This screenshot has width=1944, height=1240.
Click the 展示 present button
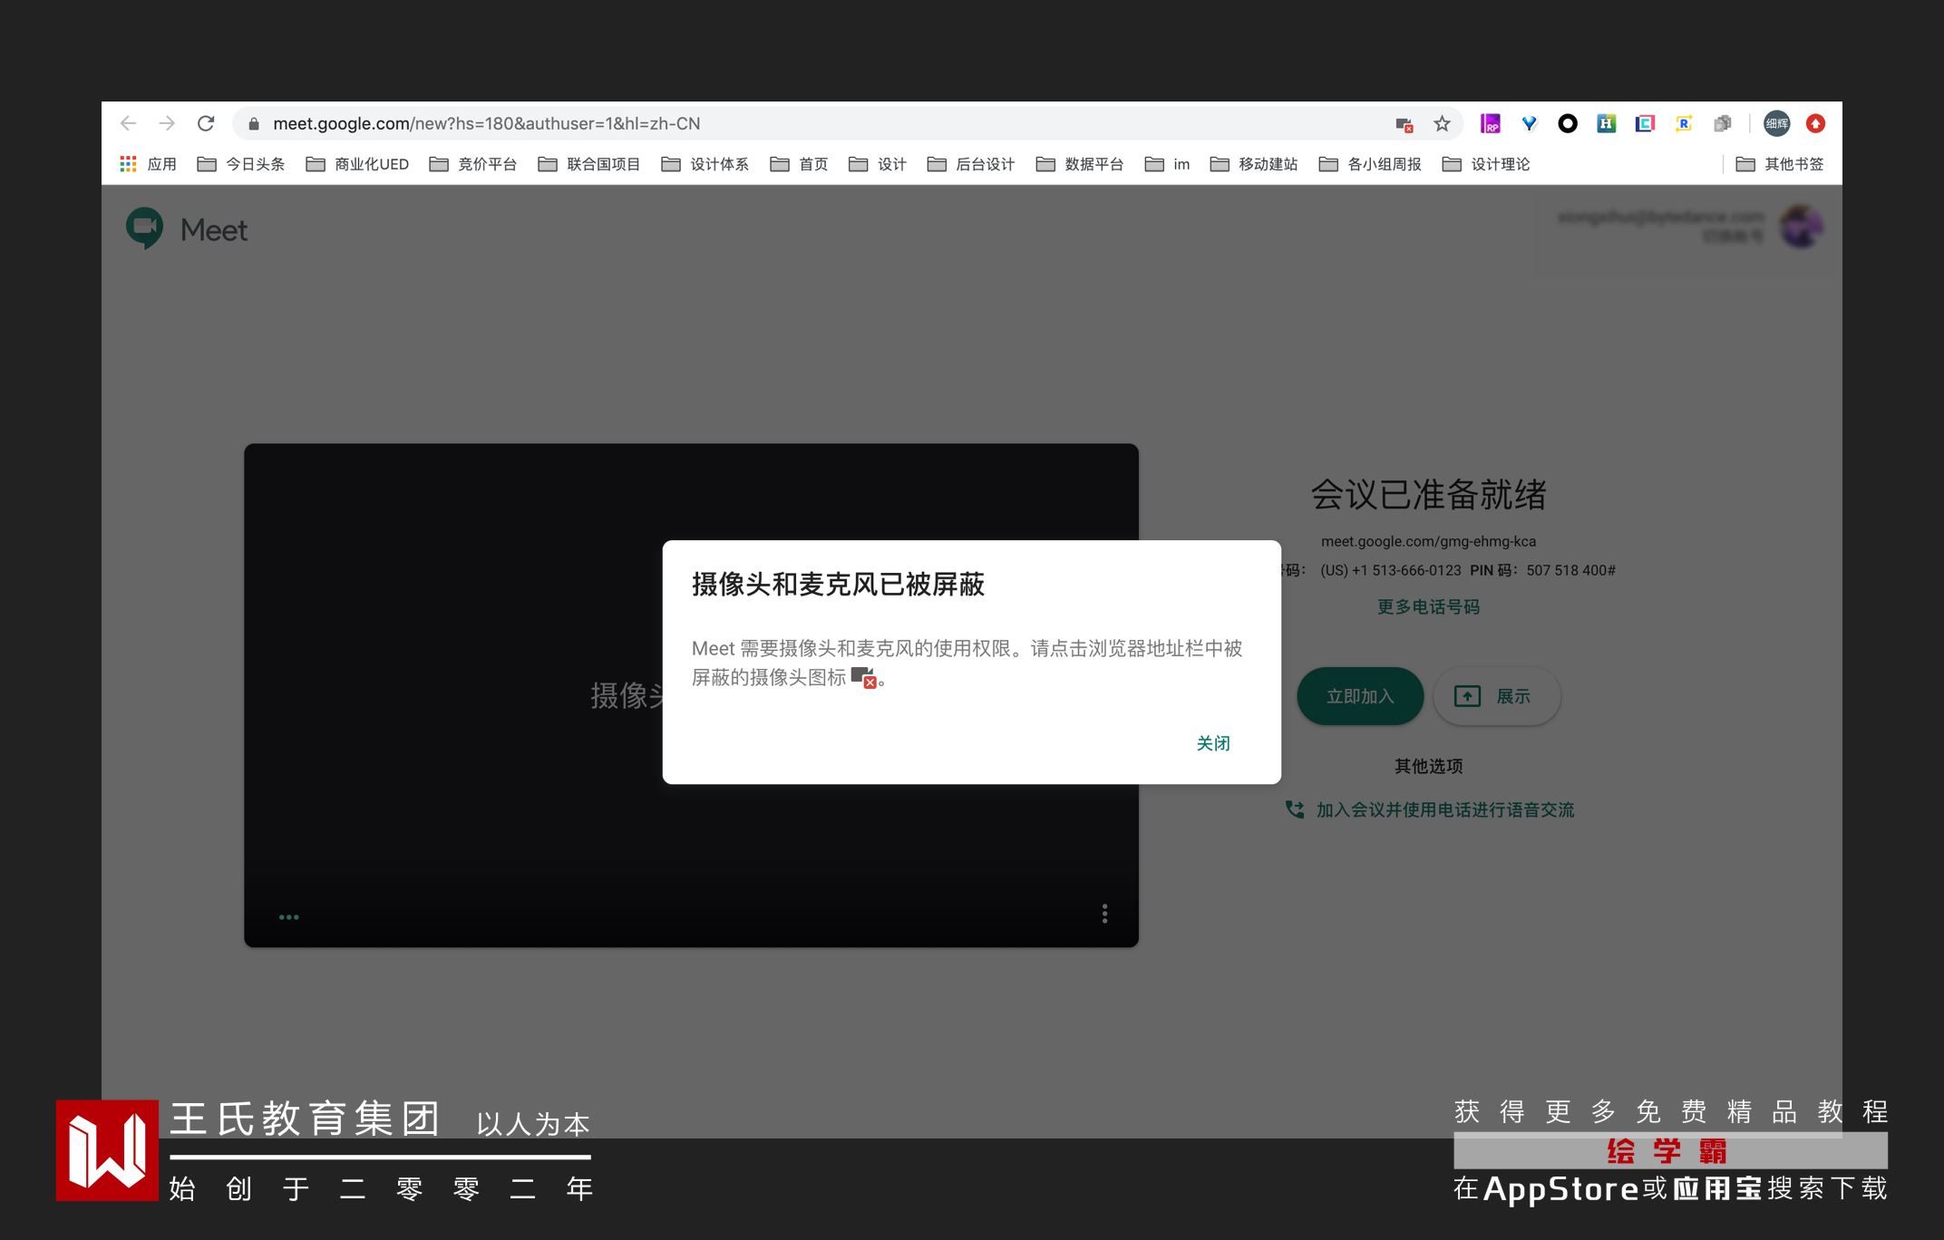(x=1496, y=696)
